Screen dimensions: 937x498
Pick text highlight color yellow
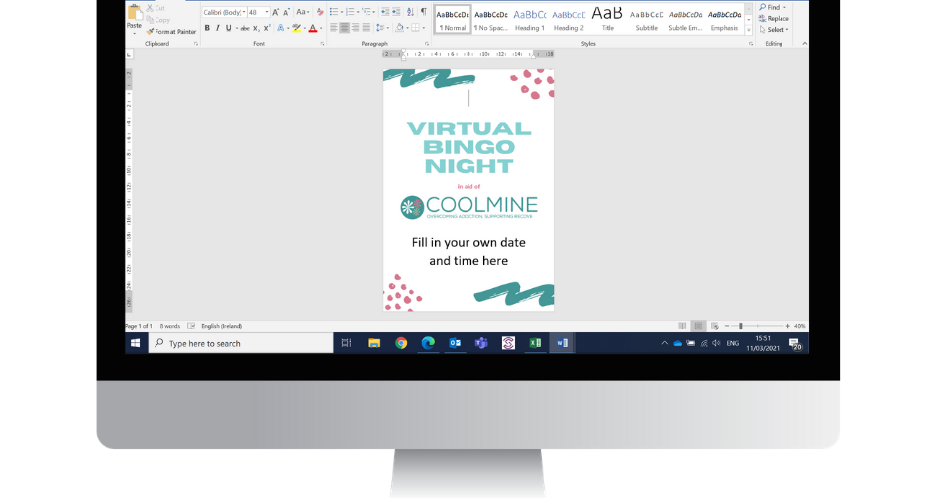(x=296, y=28)
